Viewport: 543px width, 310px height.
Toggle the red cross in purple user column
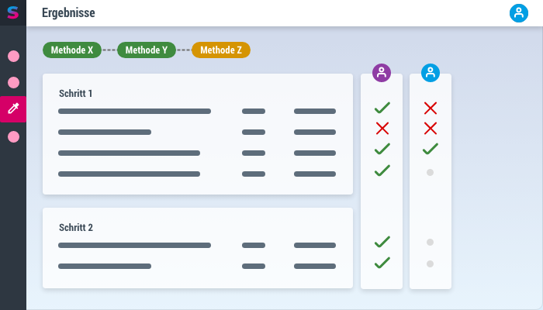pyautogui.click(x=382, y=129)
